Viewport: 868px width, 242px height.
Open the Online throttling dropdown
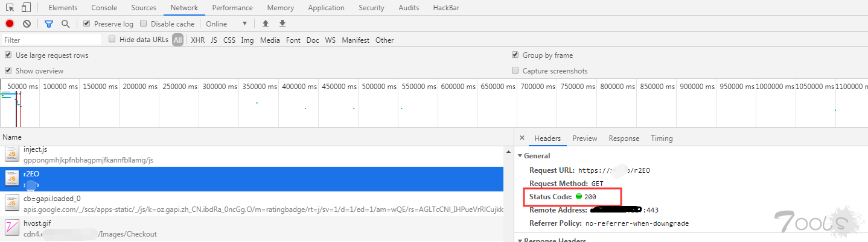pyautogui.click(x=226, y=23)
